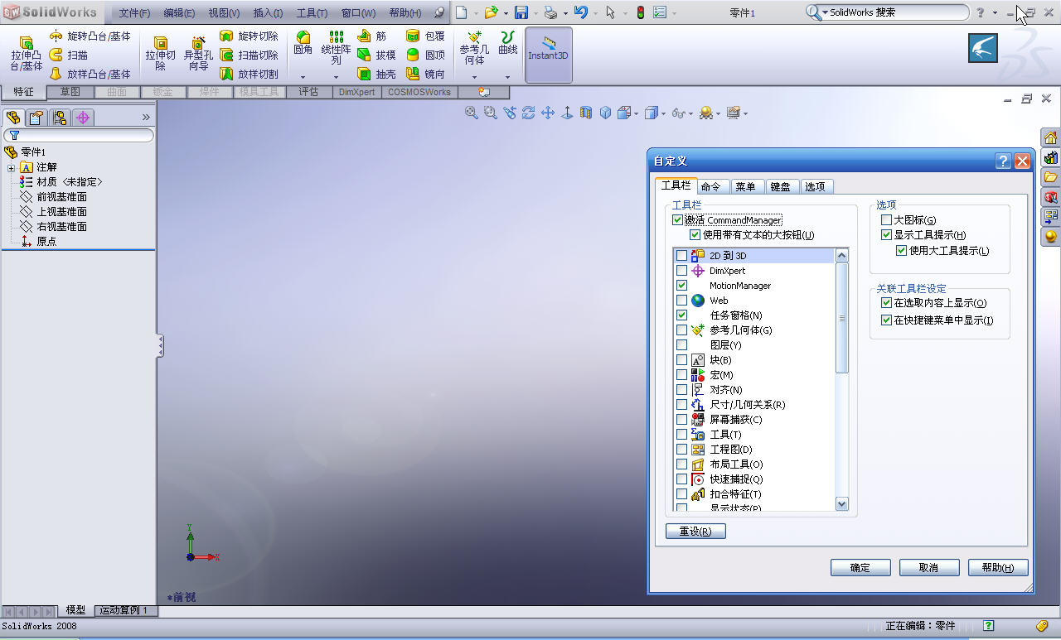Open the Design Library task pane icon
This screenshot has height=640, width=1061.
[x=1051, y=157]
